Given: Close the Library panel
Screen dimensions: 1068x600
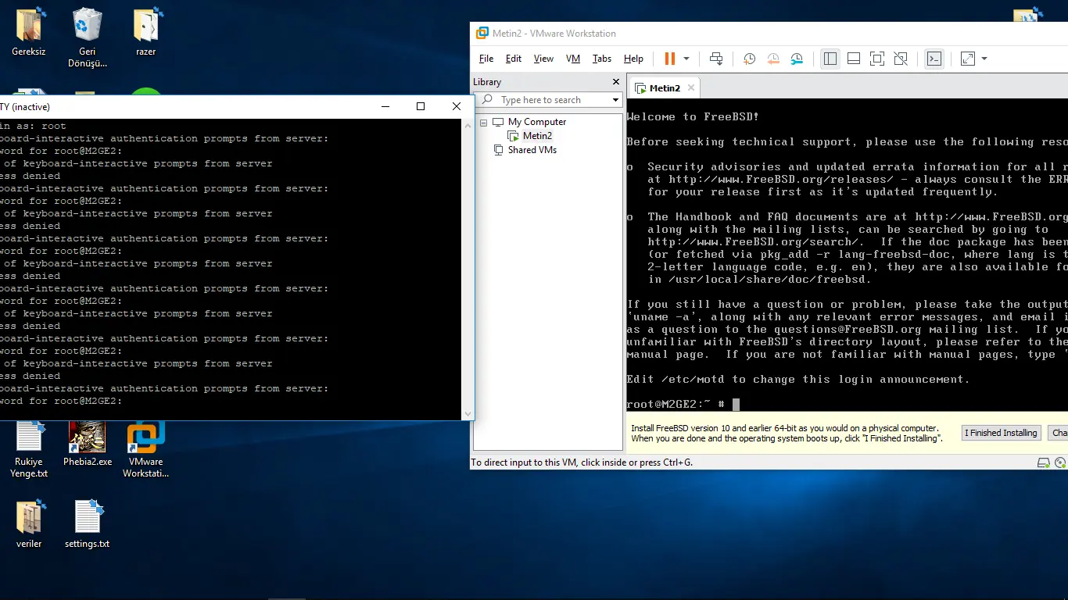Looking at the screenshot, I should (615, 81).
